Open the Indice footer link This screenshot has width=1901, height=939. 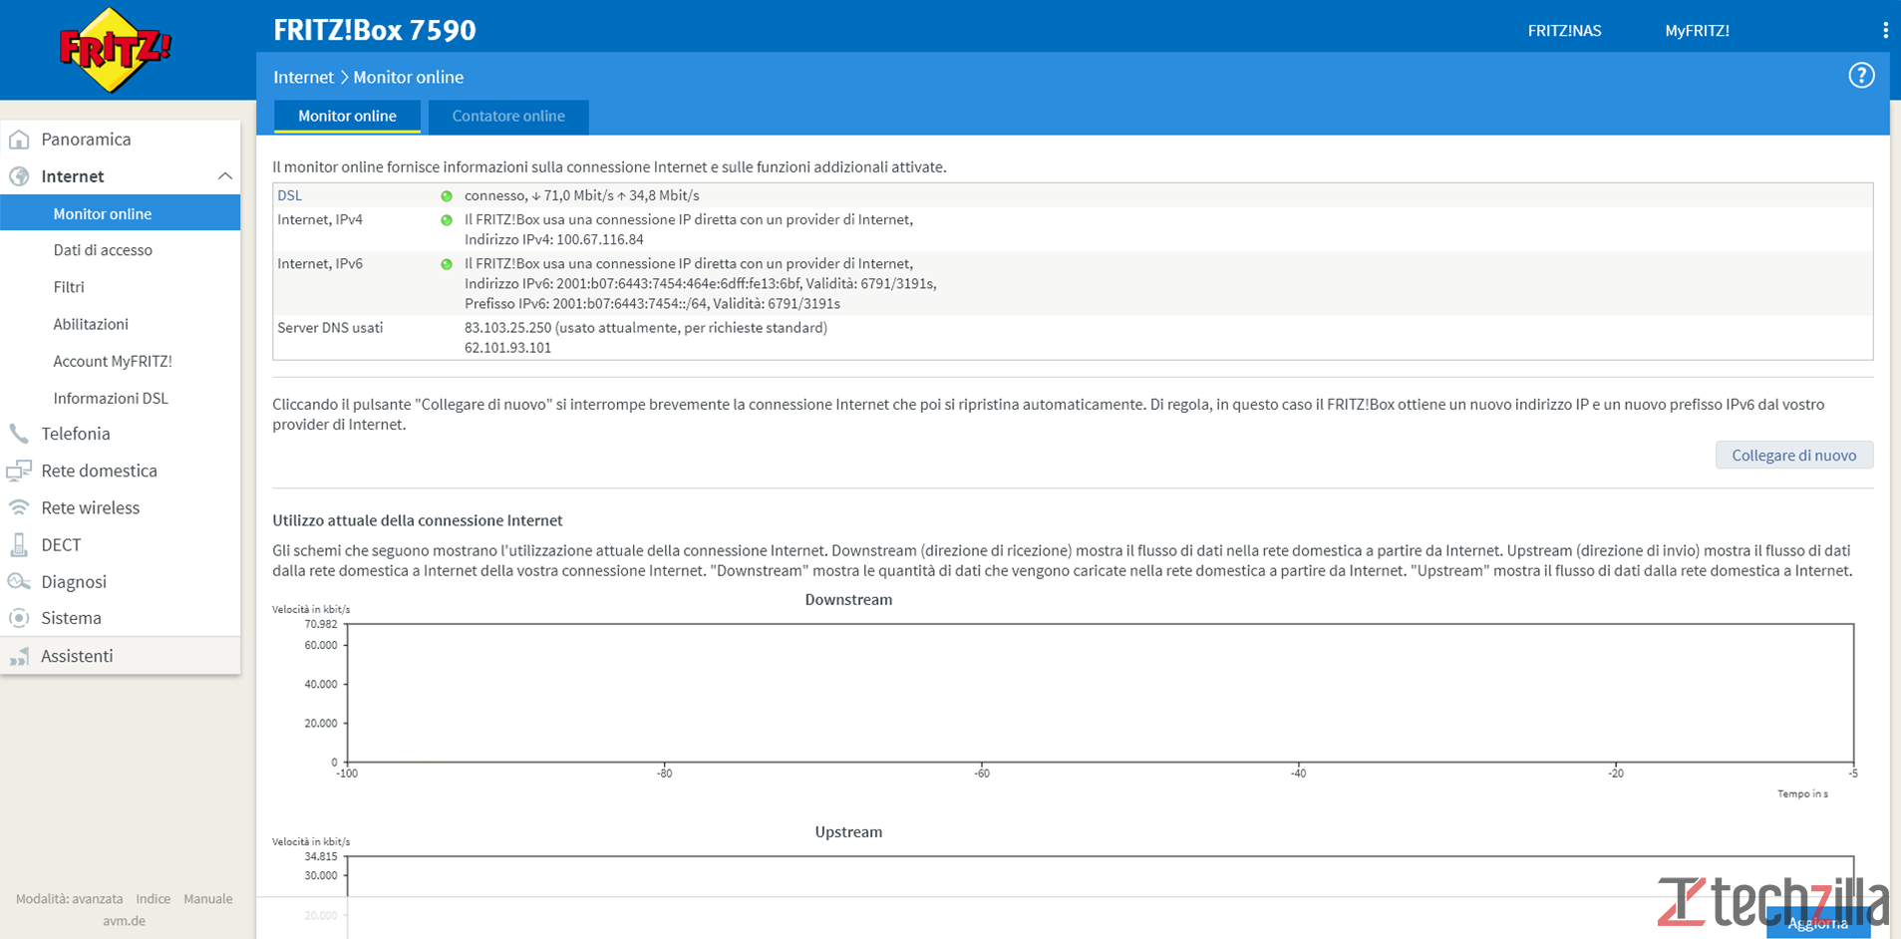153,899
